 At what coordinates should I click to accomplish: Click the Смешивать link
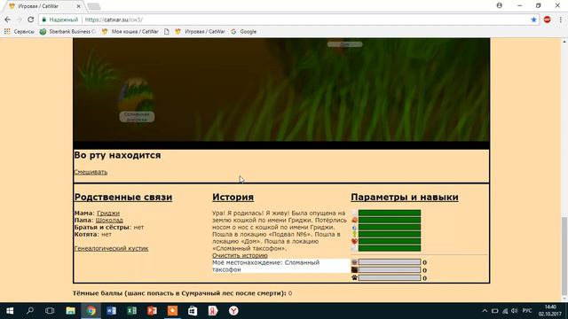pyautogui.click(x=91, y=172)
